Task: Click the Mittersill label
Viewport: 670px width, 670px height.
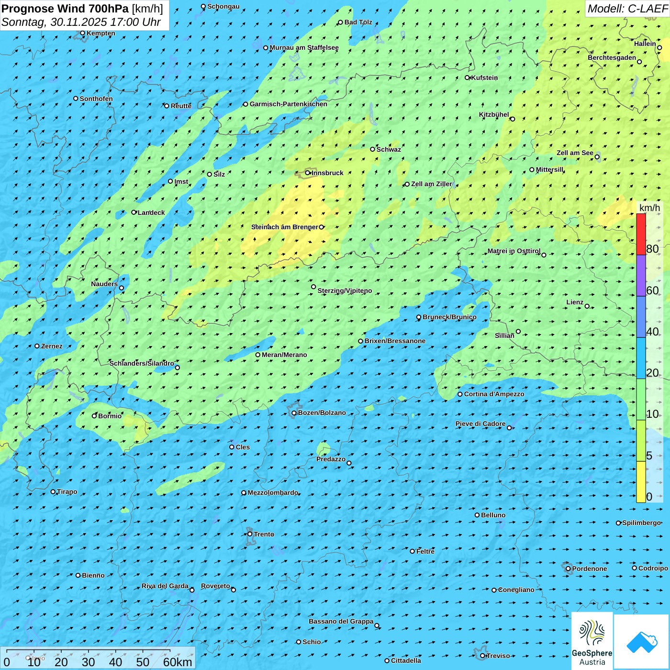Action: [549, 169]
